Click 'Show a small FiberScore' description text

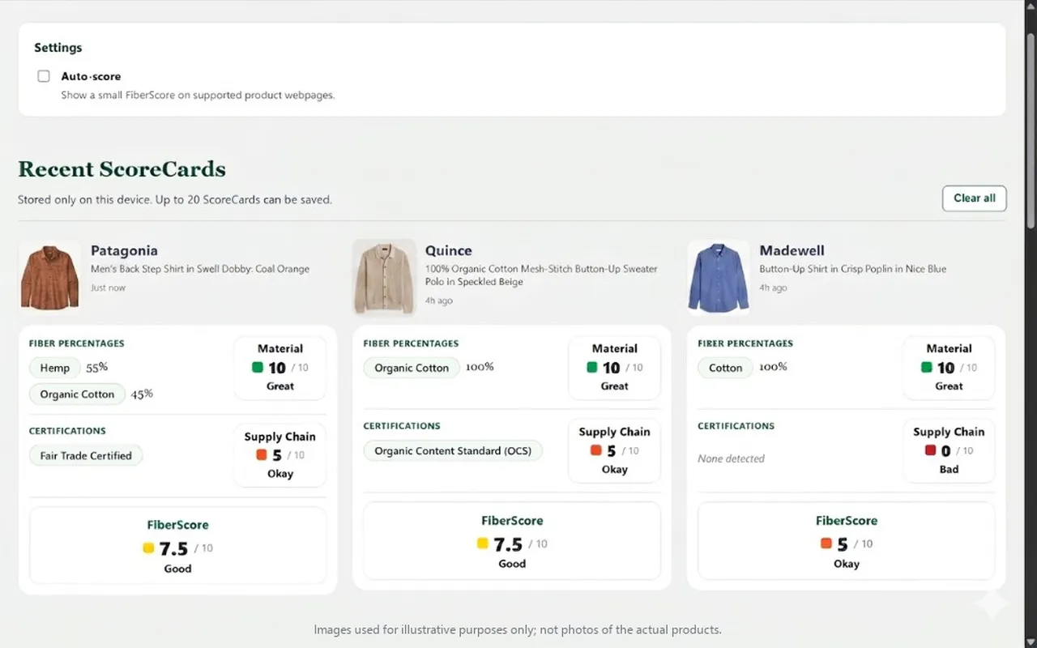pos(198,95)
